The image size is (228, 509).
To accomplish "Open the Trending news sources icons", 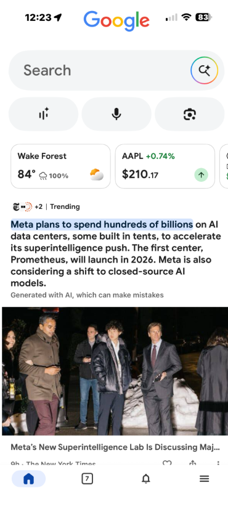I will [23, 206].
